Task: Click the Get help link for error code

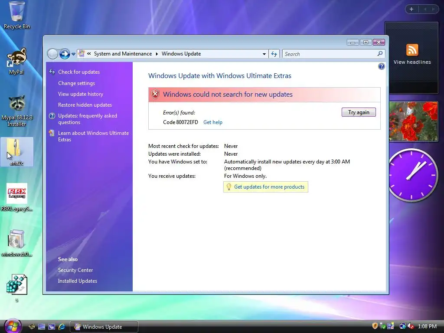Action: (x=212, y=122)
